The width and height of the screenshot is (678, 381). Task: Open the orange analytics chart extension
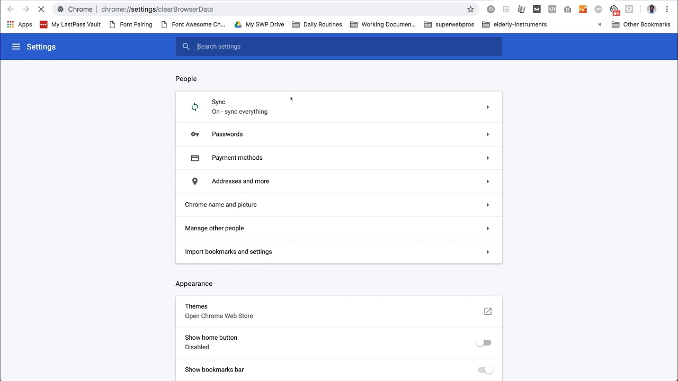pos(583,9)
